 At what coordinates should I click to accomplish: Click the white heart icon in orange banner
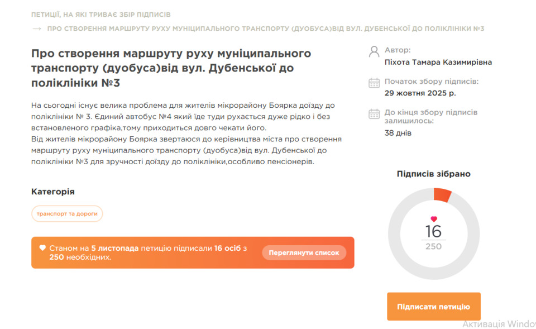[x=42, y=248]
